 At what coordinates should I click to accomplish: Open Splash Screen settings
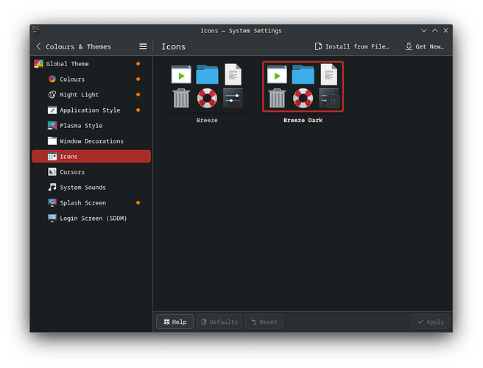(91, 202)
